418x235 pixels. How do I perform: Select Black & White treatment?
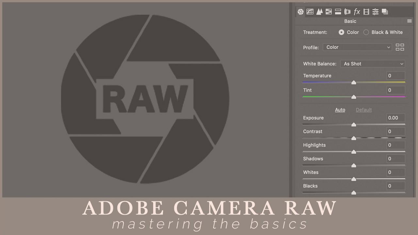click(366, 32)
